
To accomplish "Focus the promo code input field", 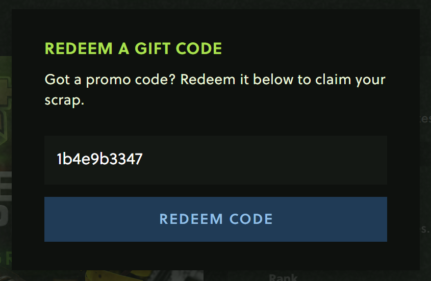I will (215, 160).
